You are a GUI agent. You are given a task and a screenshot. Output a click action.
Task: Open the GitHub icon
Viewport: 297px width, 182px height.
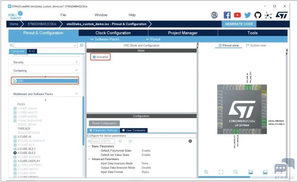(x=258, y=15)
